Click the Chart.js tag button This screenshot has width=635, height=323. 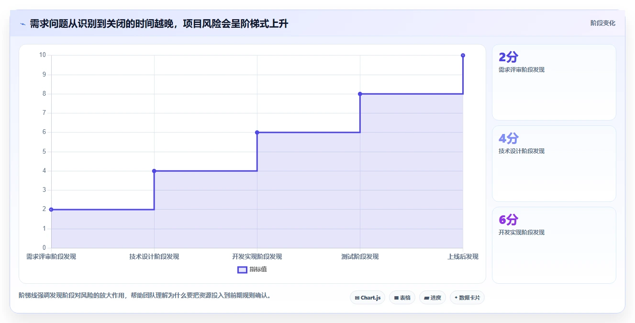(368, 298)
